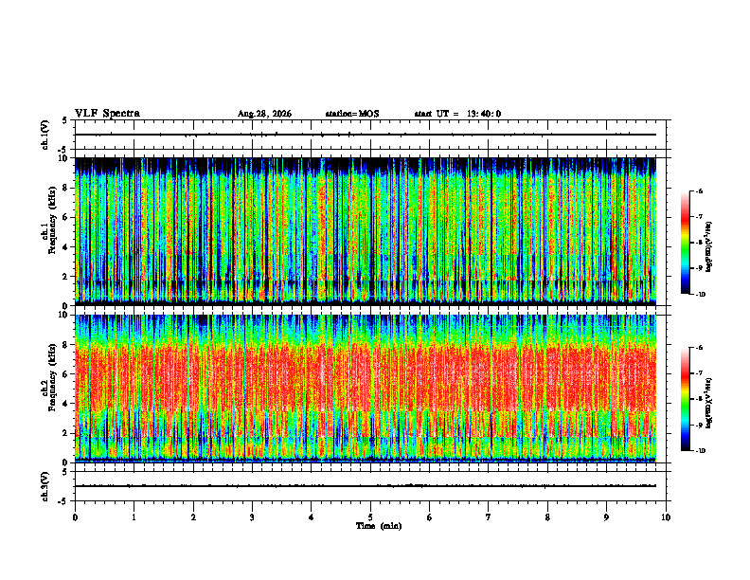
Task: Select the Time (min) axis label
Action: pos(379,526)
